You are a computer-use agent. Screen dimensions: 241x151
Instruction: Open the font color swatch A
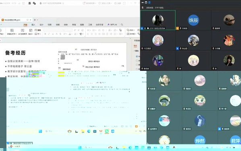70,34
